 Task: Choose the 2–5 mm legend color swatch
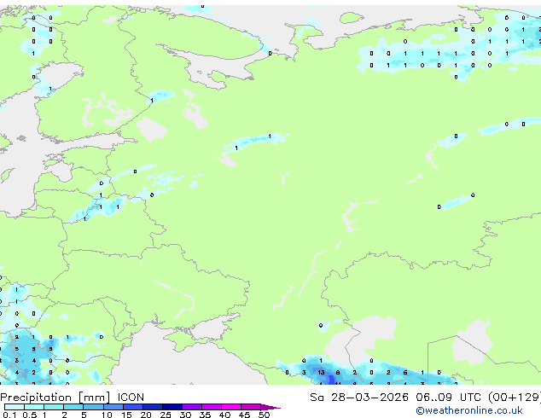(x=73, y=407)
